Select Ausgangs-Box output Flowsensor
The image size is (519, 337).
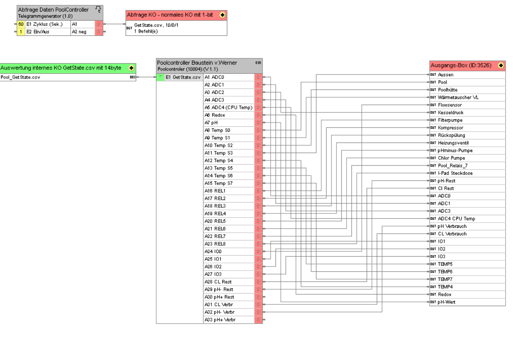point(467,105)
